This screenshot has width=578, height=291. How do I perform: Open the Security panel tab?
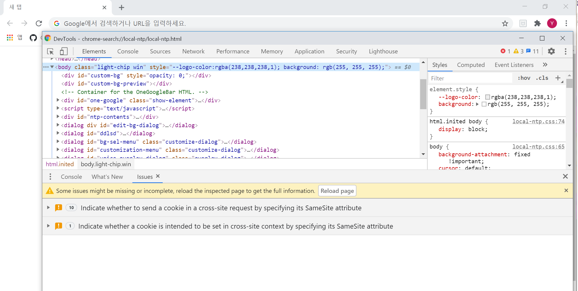[347, 51]
